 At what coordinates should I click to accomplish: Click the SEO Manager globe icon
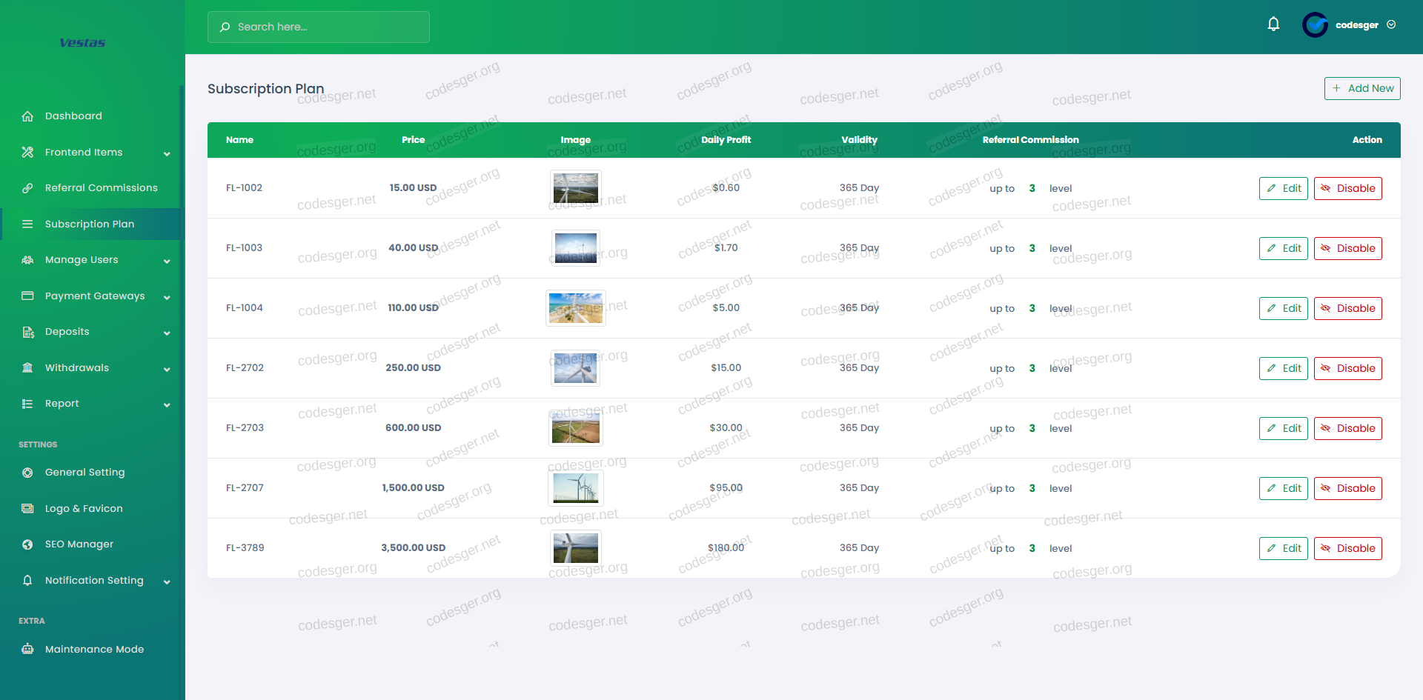tap(27, 544)
